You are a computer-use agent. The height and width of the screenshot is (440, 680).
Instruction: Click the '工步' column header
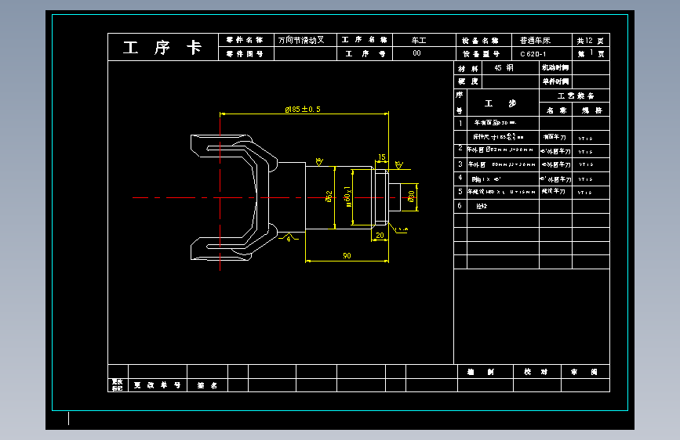[503, 103]
